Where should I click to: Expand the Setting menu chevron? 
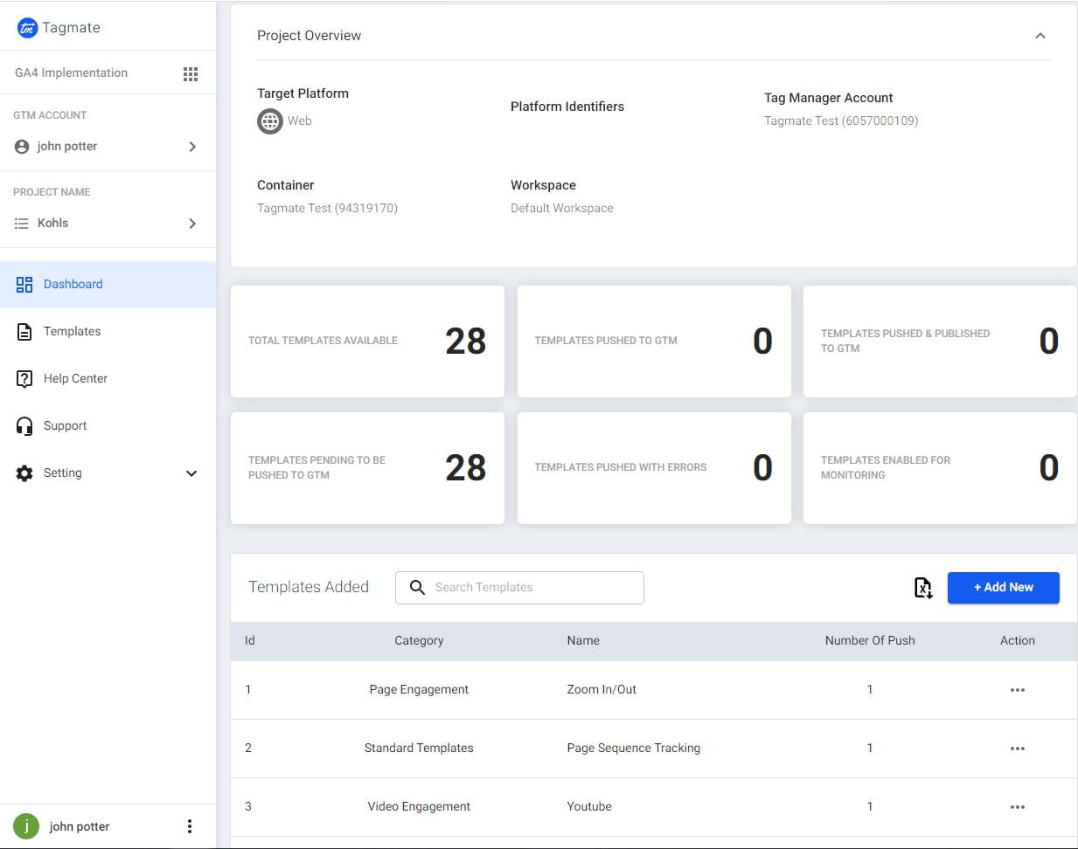[191, 473]
